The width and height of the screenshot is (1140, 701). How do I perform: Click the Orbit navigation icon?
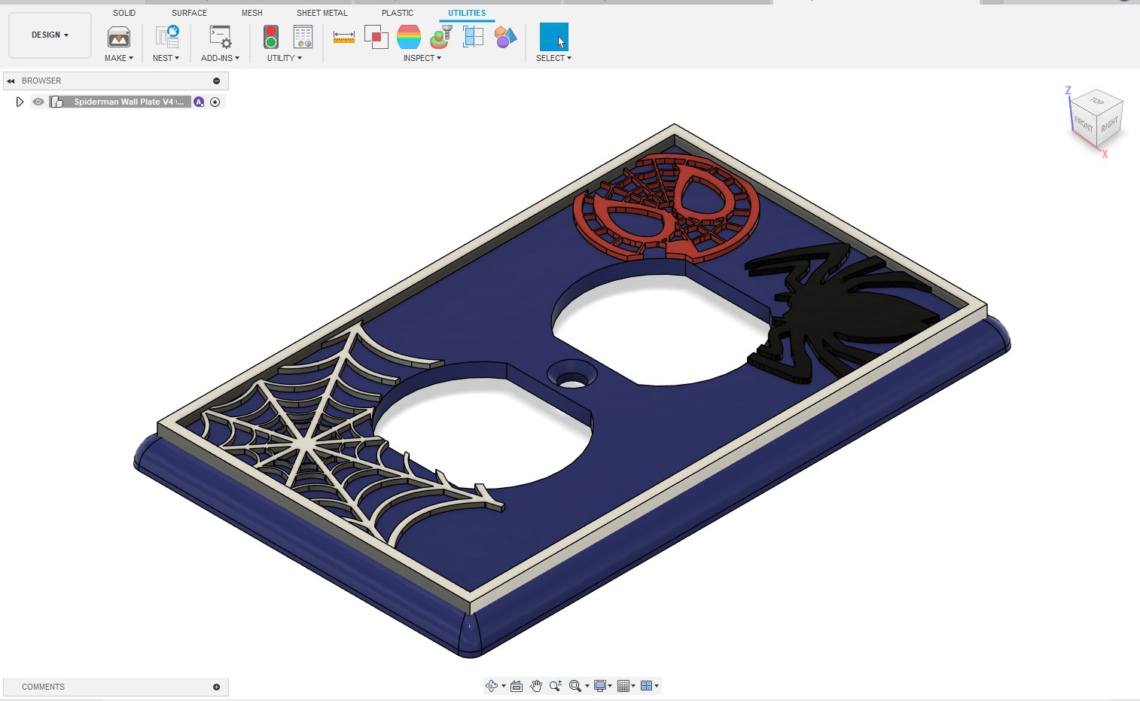(492, 686)
